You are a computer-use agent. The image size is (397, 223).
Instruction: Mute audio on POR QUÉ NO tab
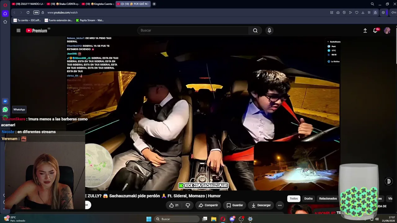pyautogui.click(x=122, y=4)
